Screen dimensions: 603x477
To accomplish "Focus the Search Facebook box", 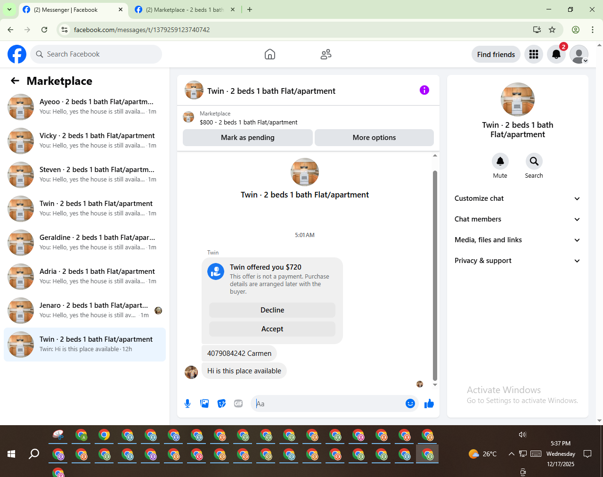I will [x=96, y=54].
